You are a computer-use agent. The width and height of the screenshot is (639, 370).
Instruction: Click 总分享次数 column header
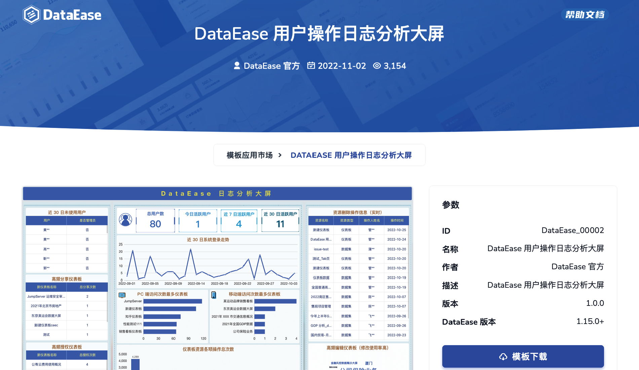(x=87, y=287)
